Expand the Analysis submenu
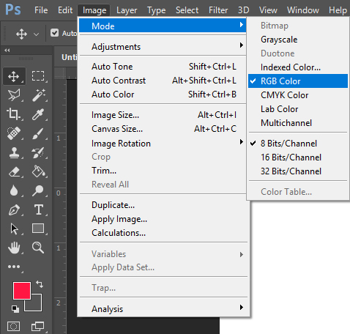The width and height of the screenshot is (350, 334). [163, 308]
